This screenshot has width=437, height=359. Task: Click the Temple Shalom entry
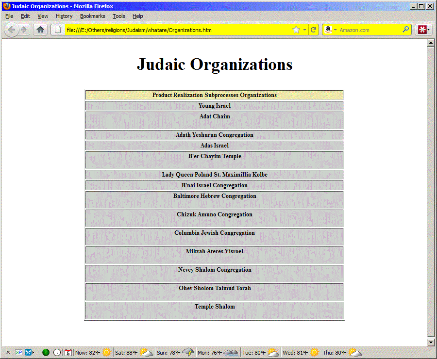pyautogui.click(x=215, y=310)
